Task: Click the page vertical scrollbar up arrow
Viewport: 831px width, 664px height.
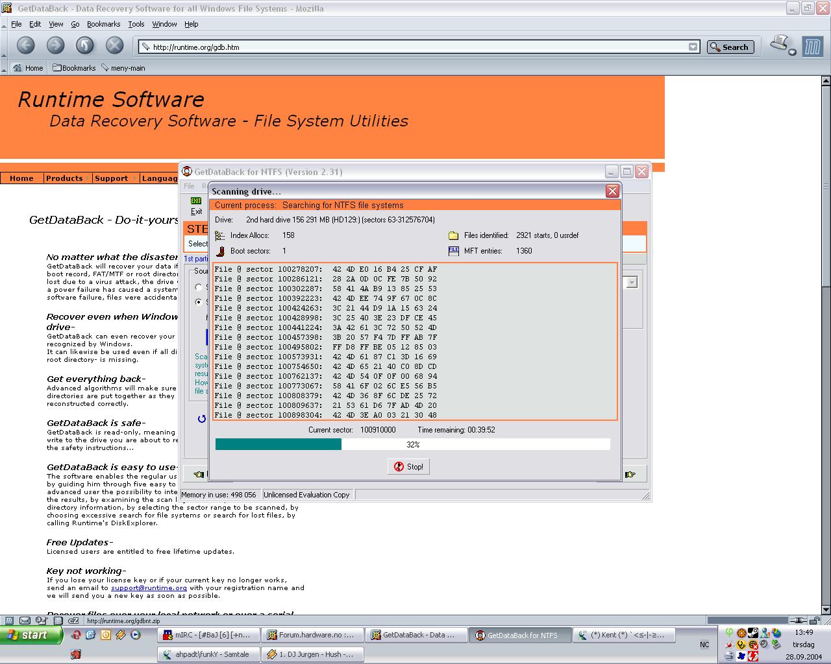Action: coord(826,81)
